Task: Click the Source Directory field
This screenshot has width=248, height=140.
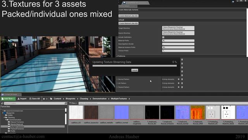Action: pos(178,33)
